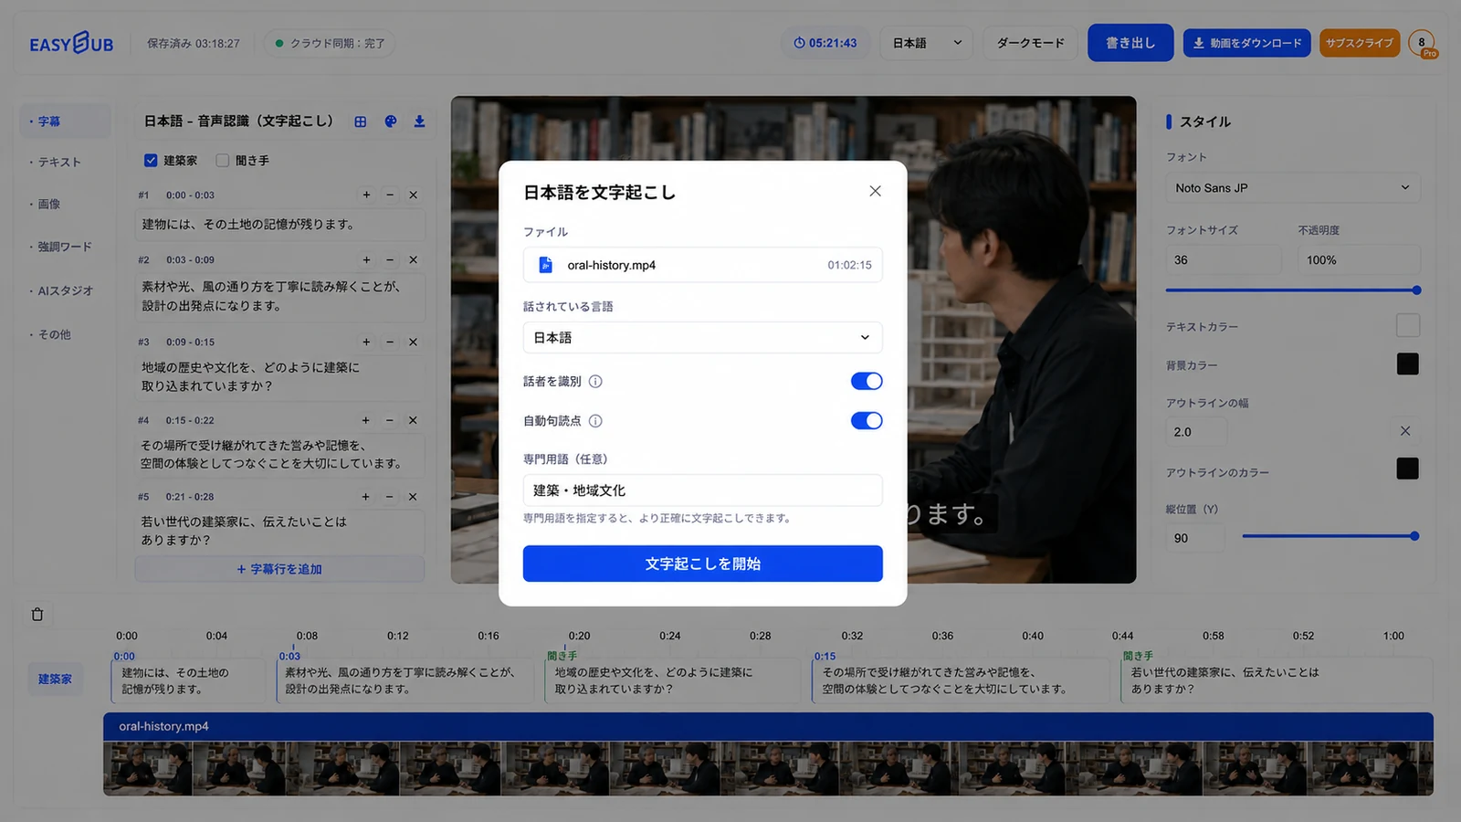
Task: Switch to the 字幕 sidebar tab
Action: (65, 121)
